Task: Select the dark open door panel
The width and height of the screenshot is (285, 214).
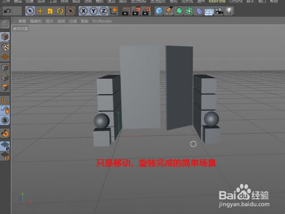Action: (180, 88)
